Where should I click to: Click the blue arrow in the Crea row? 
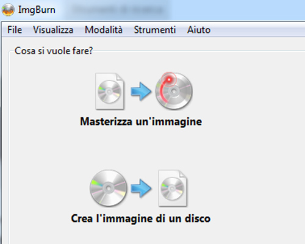pos(141,188)
